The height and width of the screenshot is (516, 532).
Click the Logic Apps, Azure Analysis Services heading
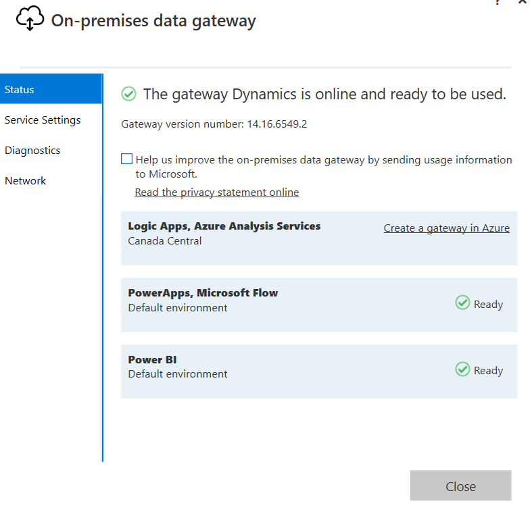pyautogui.click(x=224, y=226)
